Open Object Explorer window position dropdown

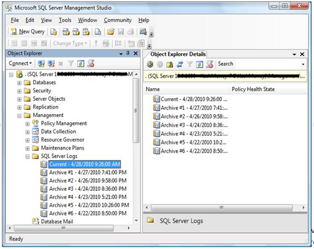coord(121,54)
